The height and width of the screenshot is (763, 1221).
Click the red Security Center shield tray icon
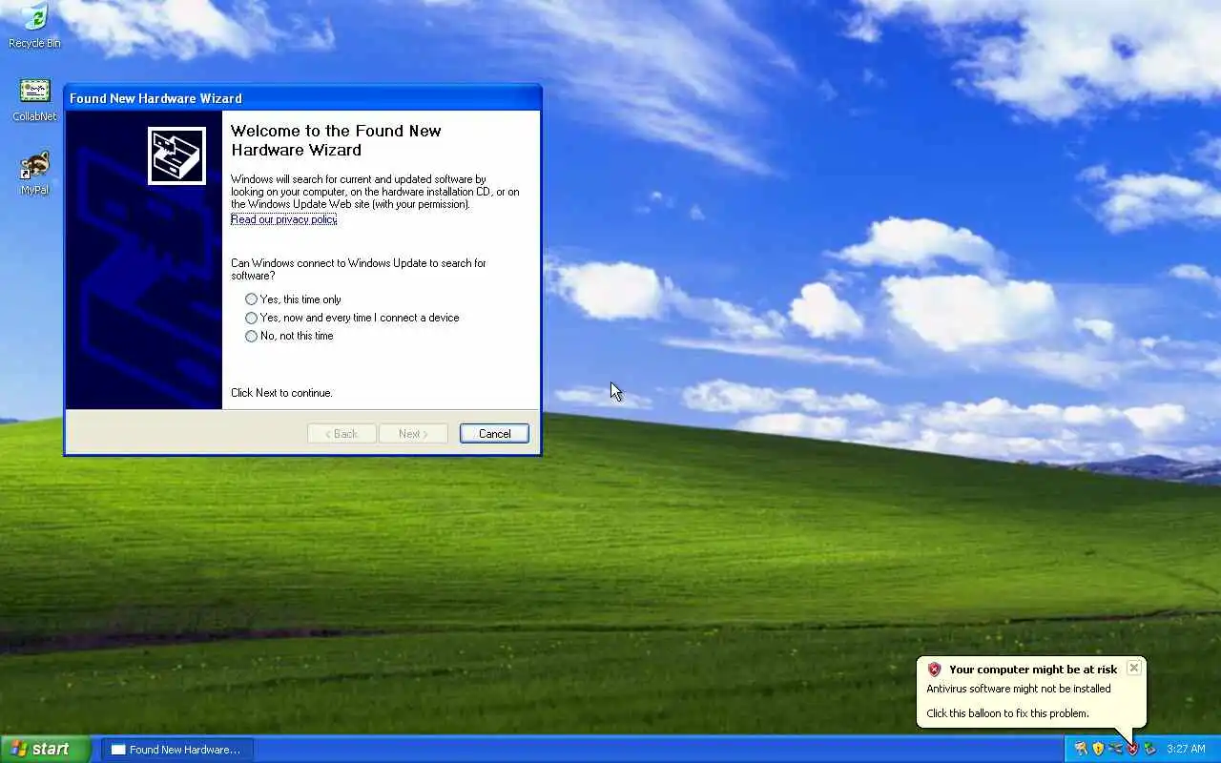pyautogui.click(x=1133, y=749)
